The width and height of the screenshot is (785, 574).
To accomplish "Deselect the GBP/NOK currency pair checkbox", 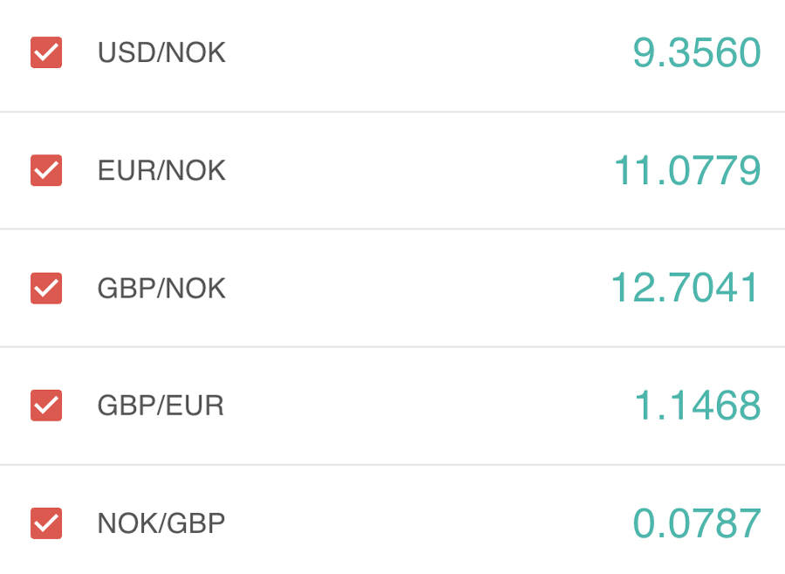I will point(46,288).
